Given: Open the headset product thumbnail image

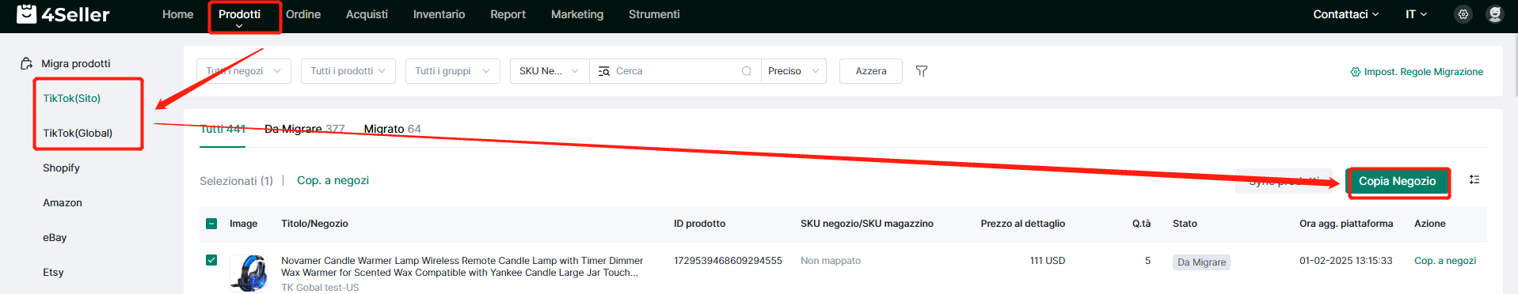Looking at the screenshot, I should (x=249, y=273).
